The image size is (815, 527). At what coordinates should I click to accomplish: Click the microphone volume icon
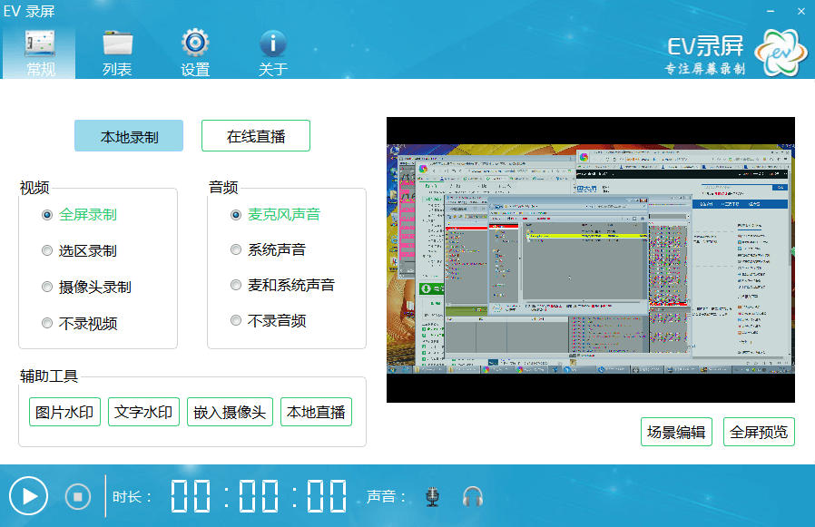point(432,497)
